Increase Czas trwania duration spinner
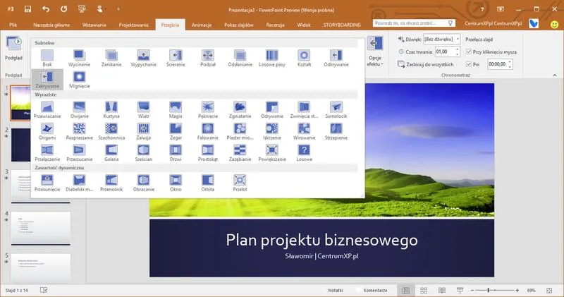This screenshot has width=564, height=297. tap(457, 49)
